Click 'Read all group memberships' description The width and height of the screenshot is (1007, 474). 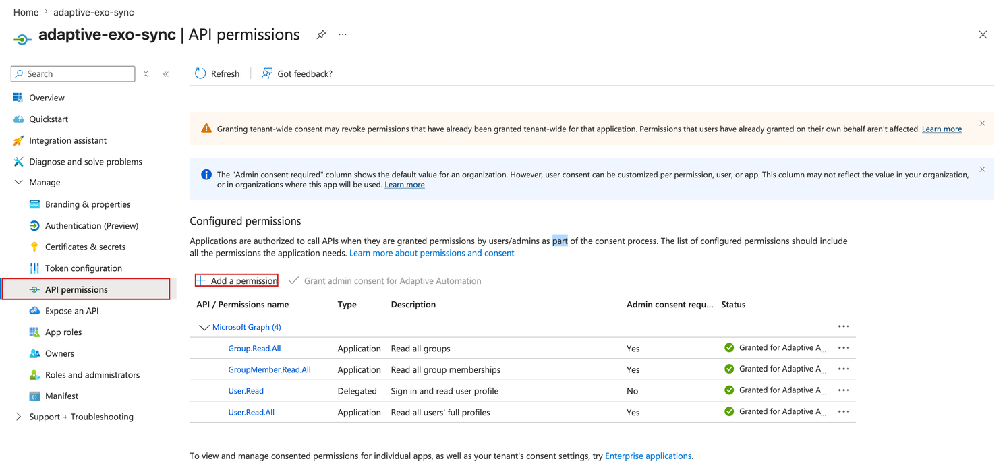pyautogui.click(x=446, y=369)
